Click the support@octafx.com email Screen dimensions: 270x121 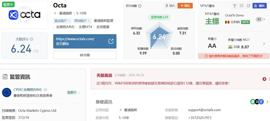point(204,110)
